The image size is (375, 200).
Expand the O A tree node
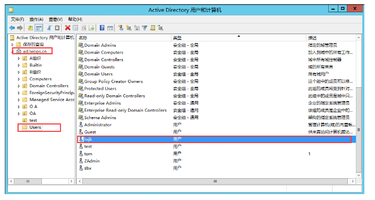coord(19,106)
